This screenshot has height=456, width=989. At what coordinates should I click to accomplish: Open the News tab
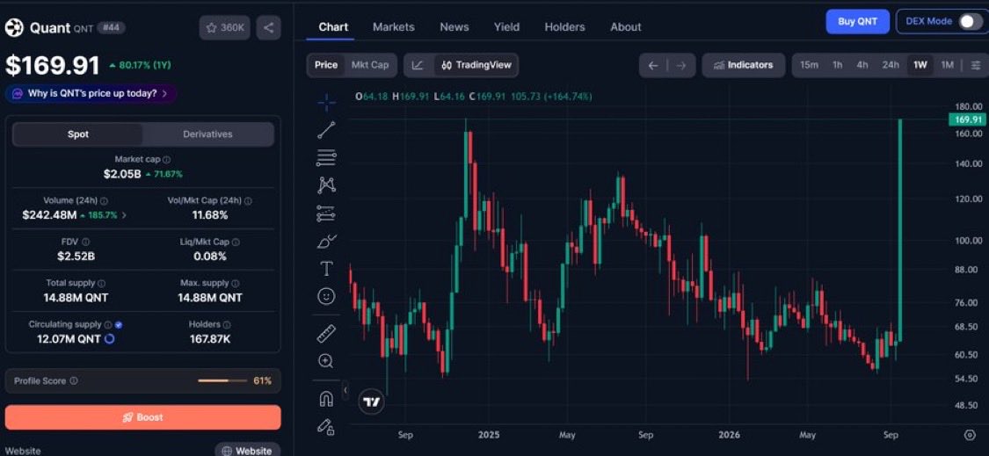pos(455,27)
